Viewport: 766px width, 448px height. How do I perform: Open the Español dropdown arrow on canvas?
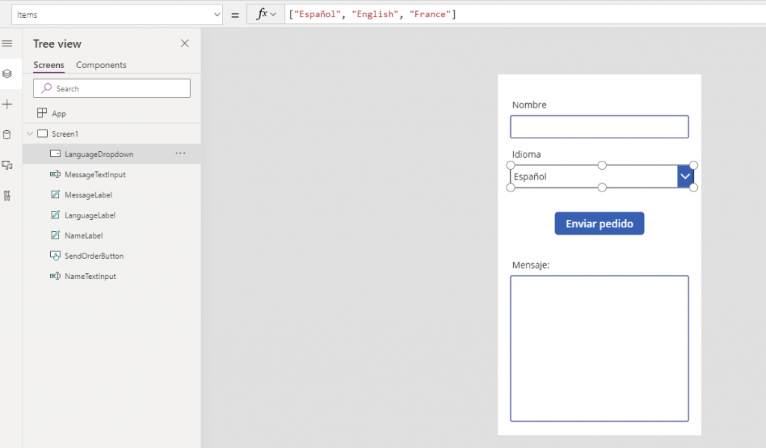coord(685,177)
